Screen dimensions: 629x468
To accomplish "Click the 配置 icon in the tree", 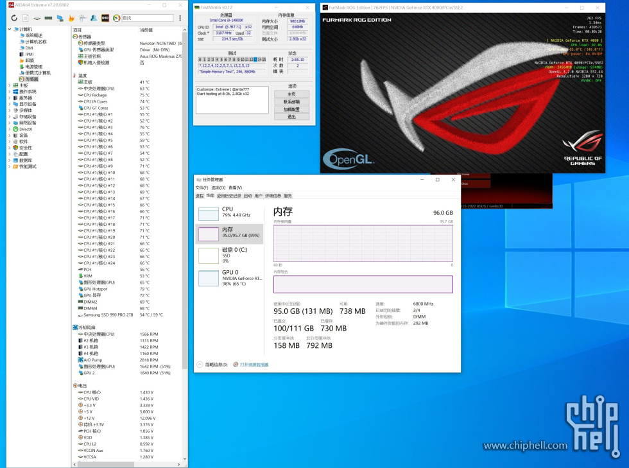I will [15, 154].
